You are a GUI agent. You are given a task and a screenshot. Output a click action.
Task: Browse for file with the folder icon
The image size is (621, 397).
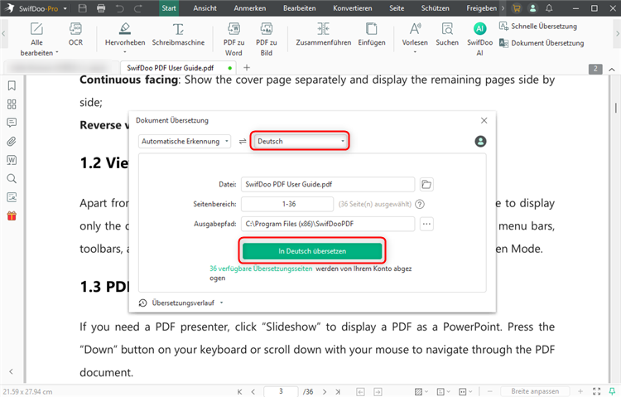pos(426,185)
